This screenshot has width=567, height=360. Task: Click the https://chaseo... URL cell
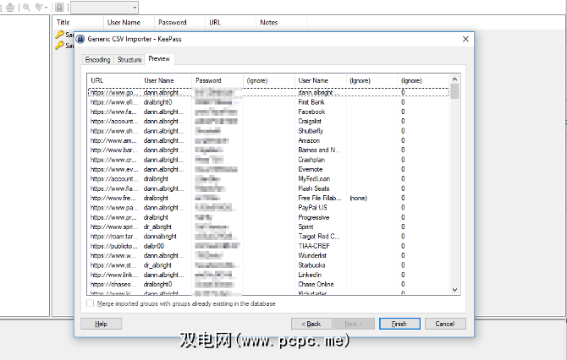113,284
